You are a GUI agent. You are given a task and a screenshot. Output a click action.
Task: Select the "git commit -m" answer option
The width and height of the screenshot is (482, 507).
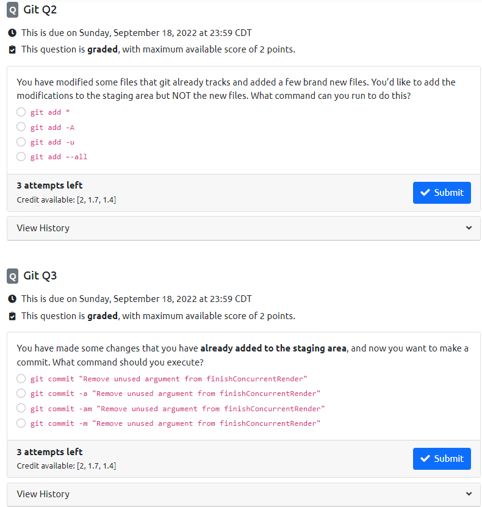click(x=21, y=423)
